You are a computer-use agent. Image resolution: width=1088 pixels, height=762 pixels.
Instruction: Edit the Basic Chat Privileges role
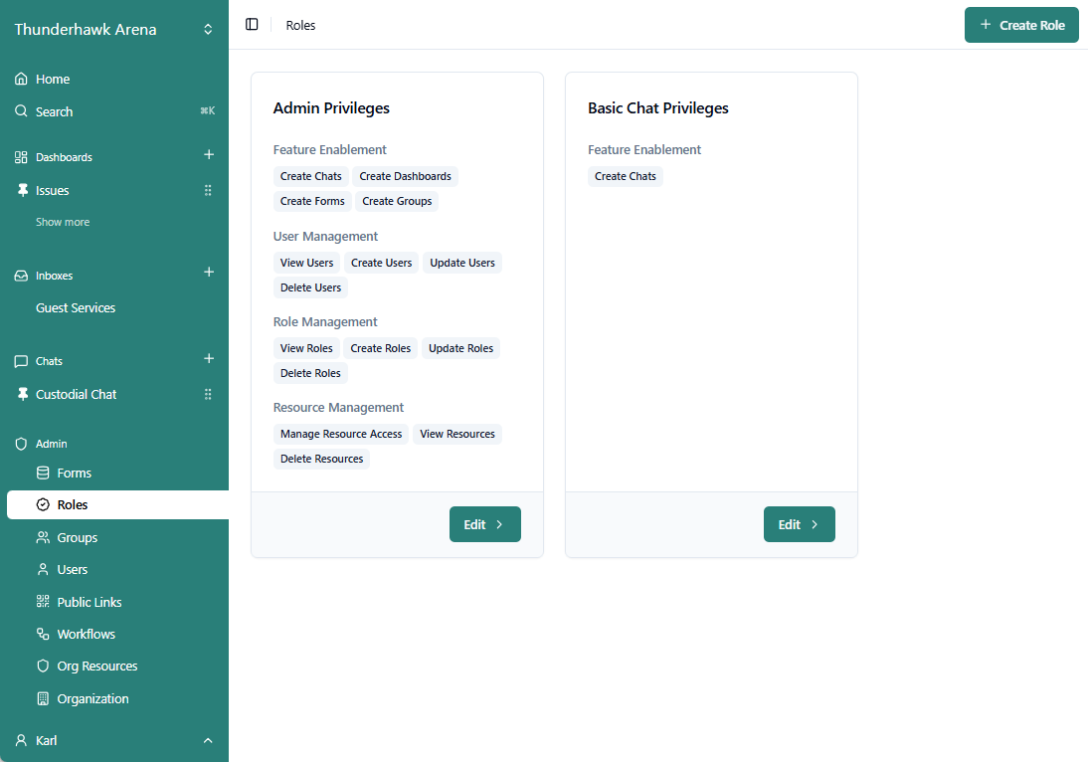[x=799, y=524]
